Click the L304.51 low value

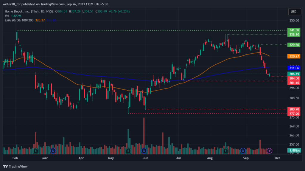88,12
